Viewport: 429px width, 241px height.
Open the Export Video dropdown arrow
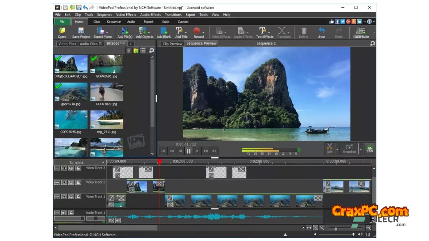[107, 32]
